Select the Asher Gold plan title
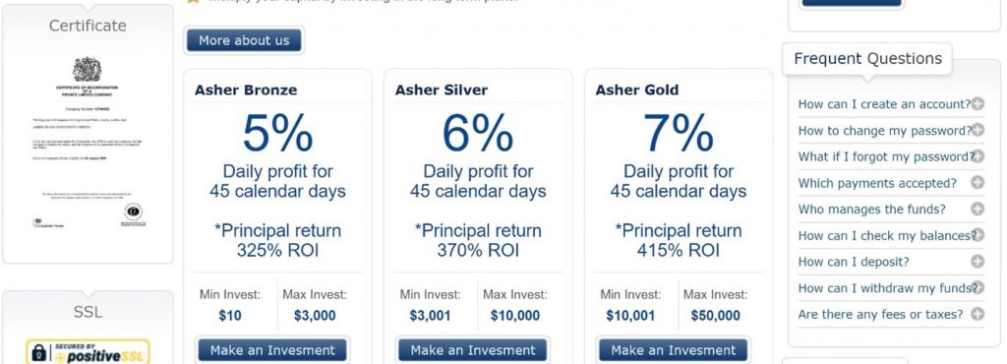Viewport: 1007px width, 364px height. pyautogui.click(x=636, y=90)
